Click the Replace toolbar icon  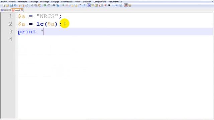58,5
